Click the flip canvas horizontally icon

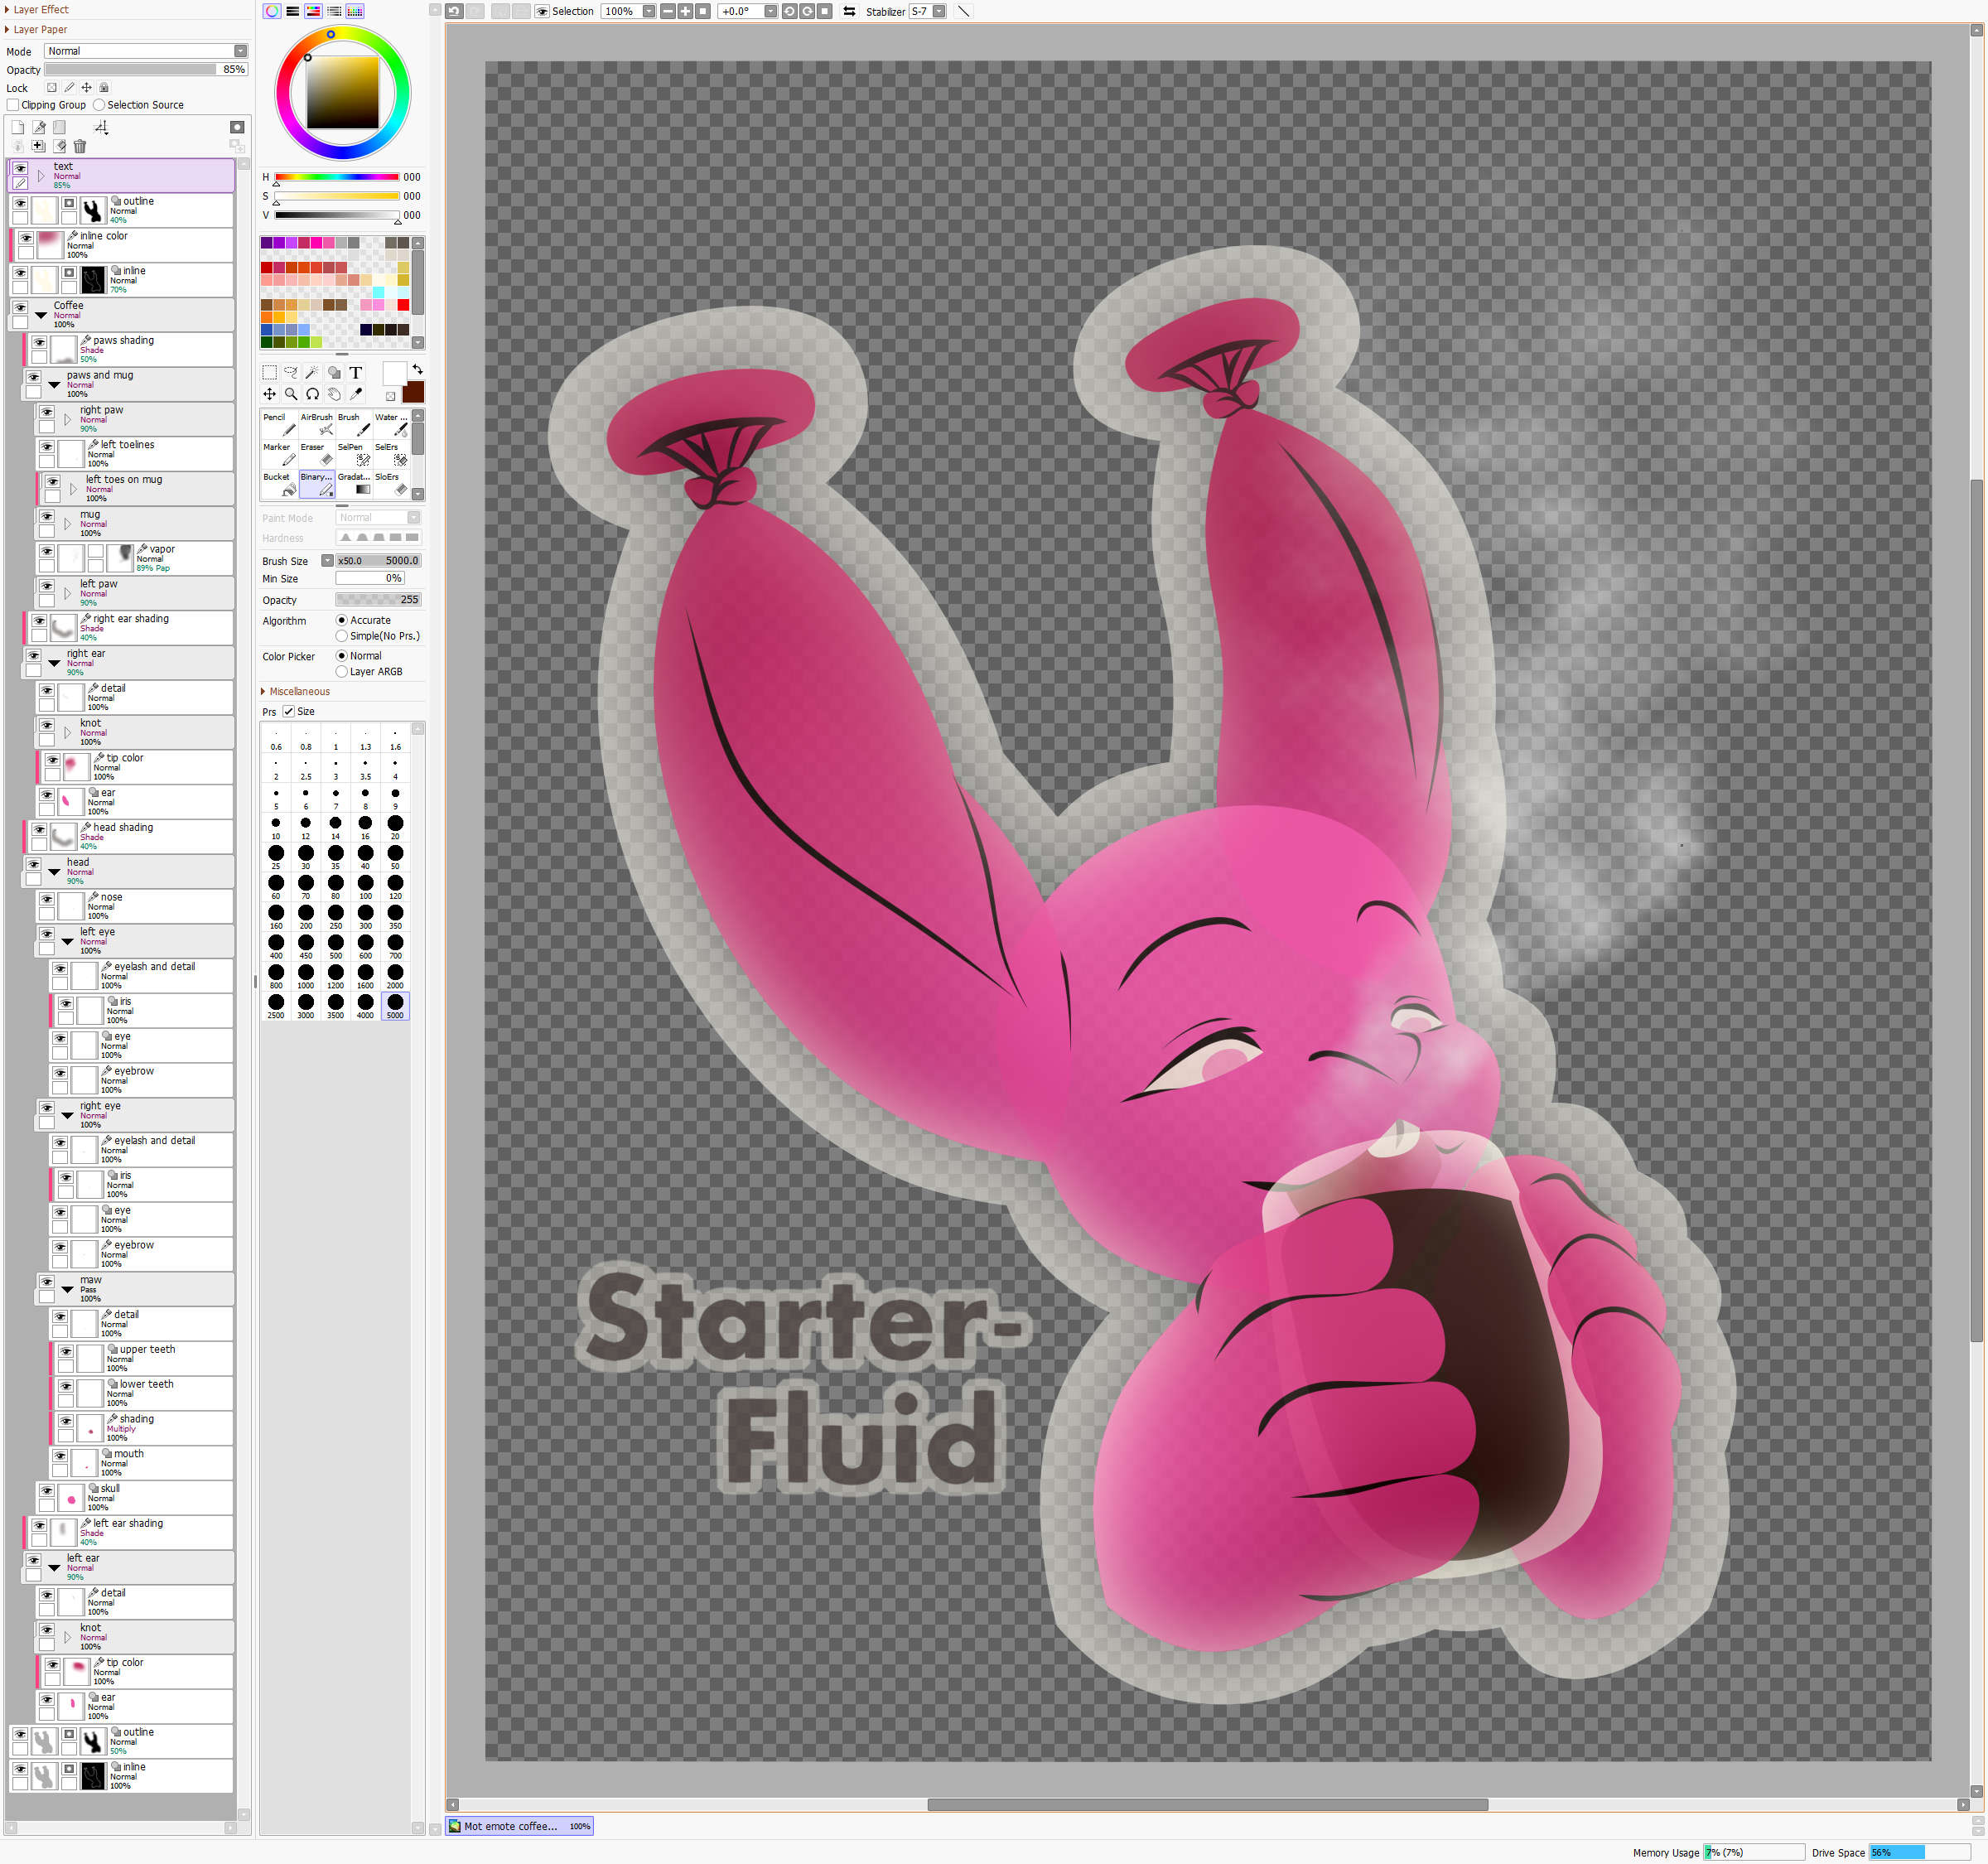849,11
